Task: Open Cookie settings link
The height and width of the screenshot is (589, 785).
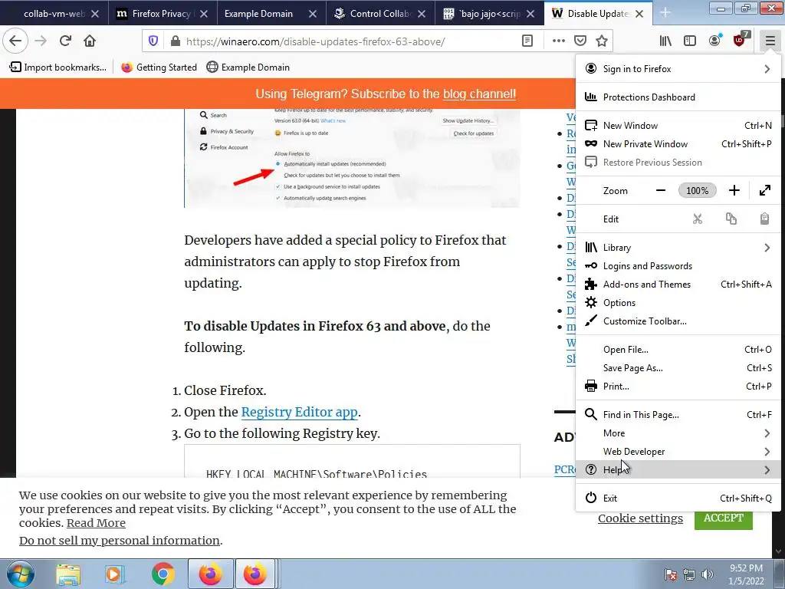Action: (x=640, y=518)
